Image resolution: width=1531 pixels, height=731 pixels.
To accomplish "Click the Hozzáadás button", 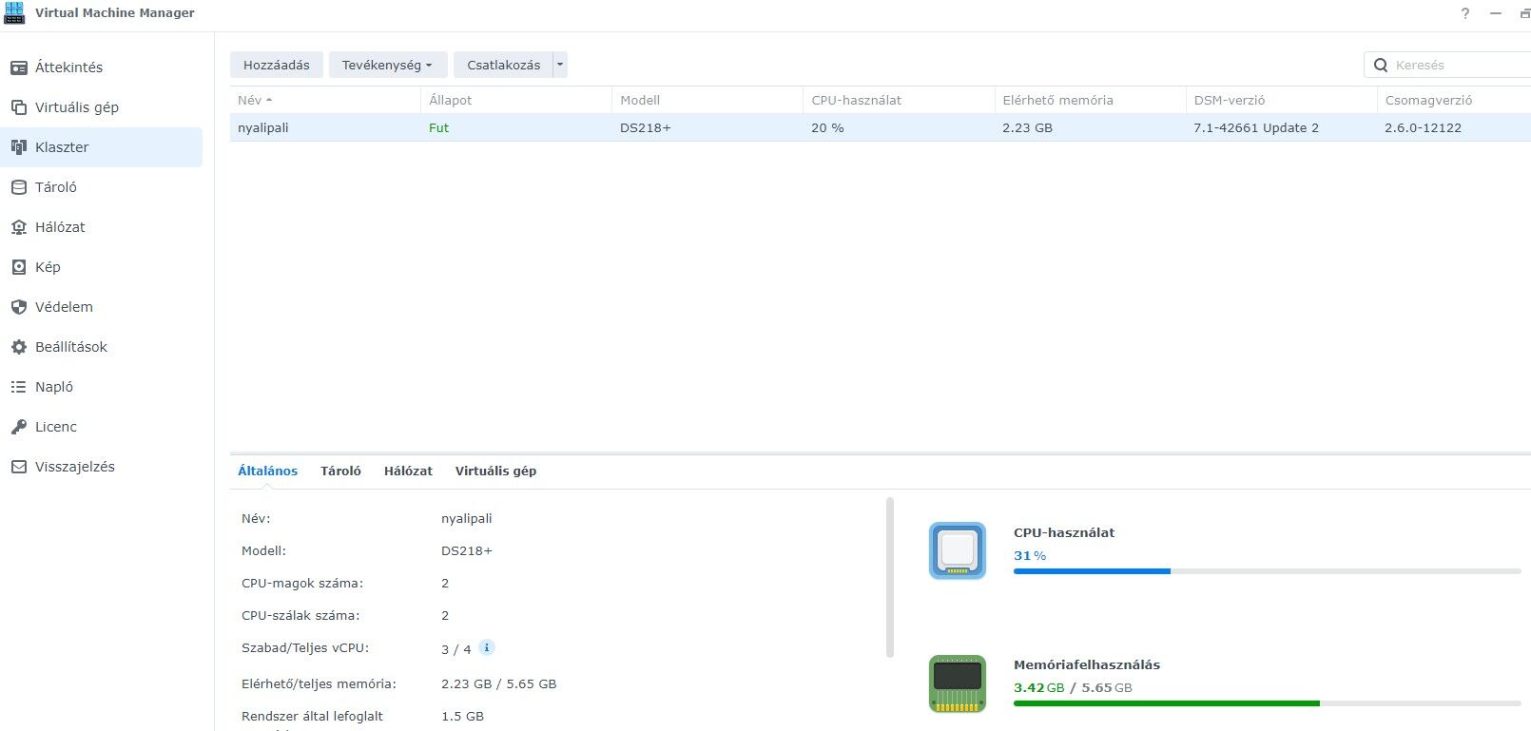I will click(x=277, y=65).
